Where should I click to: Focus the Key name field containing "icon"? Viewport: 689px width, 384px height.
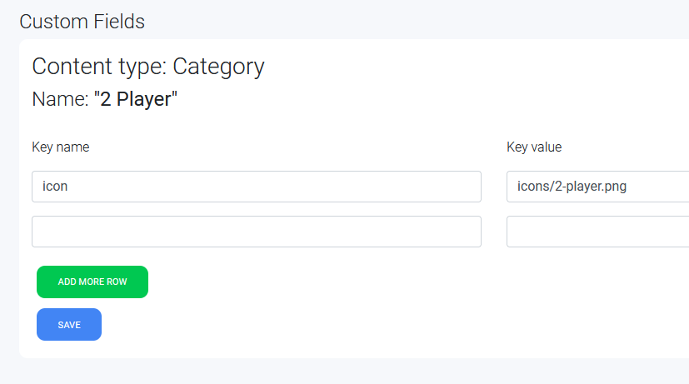[x=257, y=187]
